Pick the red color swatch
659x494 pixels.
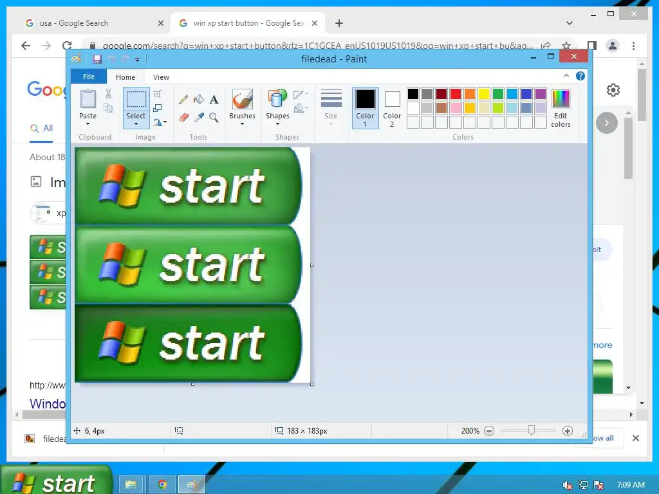(456, 94)
